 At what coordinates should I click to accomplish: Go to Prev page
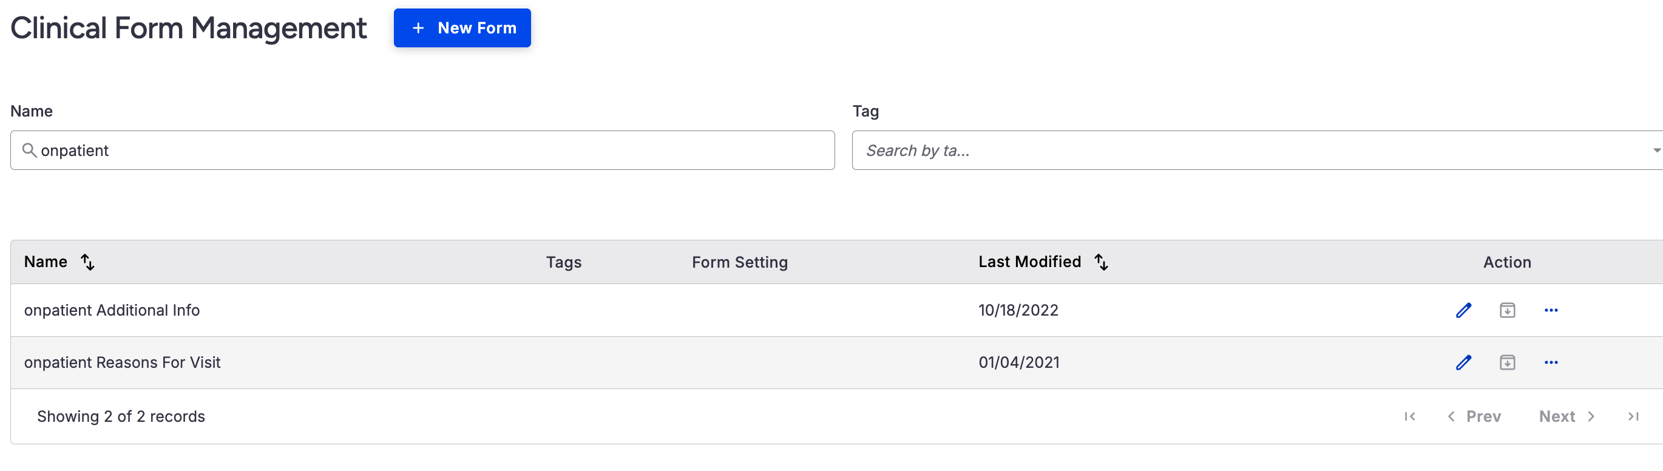1474,417
